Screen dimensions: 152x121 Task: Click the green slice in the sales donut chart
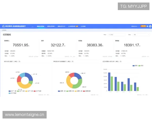point(79,84)
